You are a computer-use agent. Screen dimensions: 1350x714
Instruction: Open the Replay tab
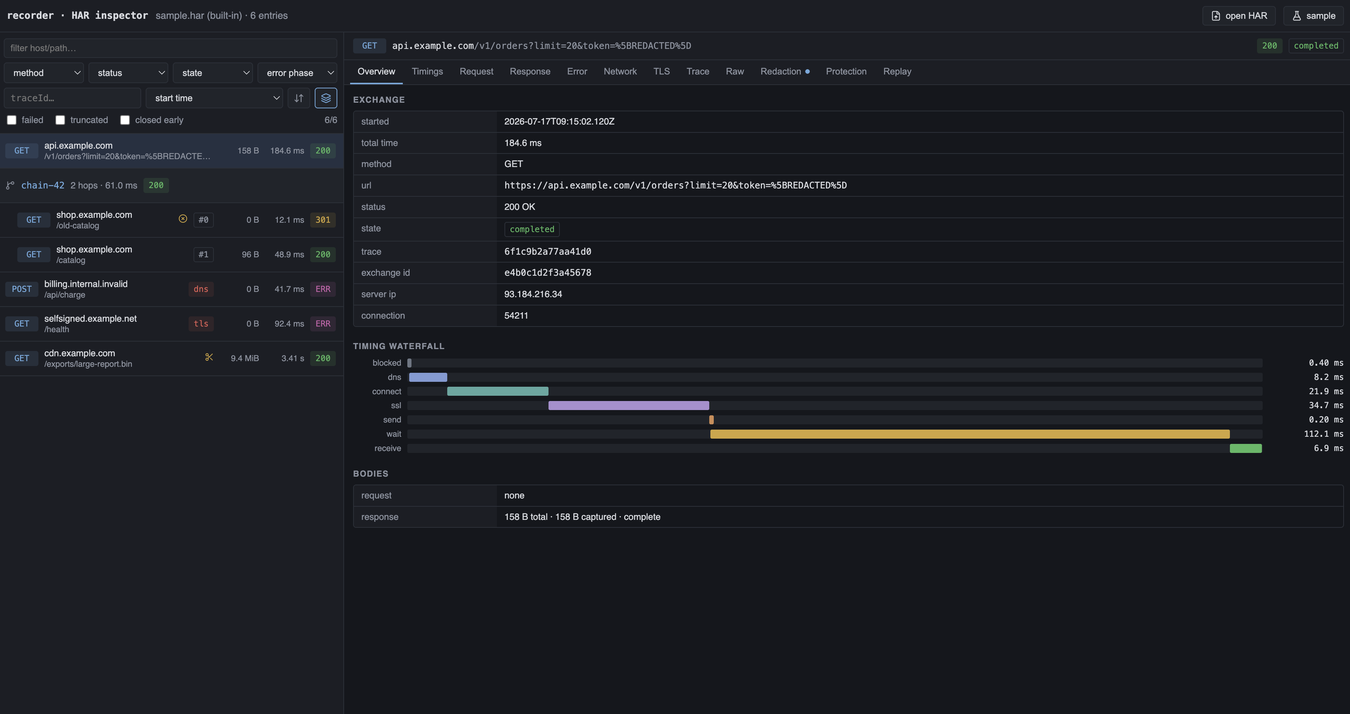coord(897,72)
